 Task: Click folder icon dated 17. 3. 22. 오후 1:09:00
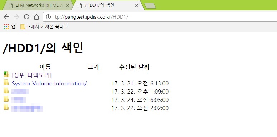pyautogui.click(x=6, y=91)
